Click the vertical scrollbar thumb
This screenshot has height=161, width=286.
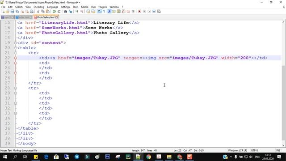point(283,103)
